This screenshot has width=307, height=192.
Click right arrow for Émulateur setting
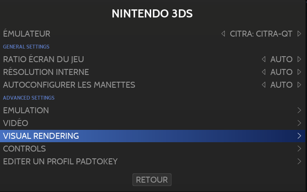[x=299, y=34]
